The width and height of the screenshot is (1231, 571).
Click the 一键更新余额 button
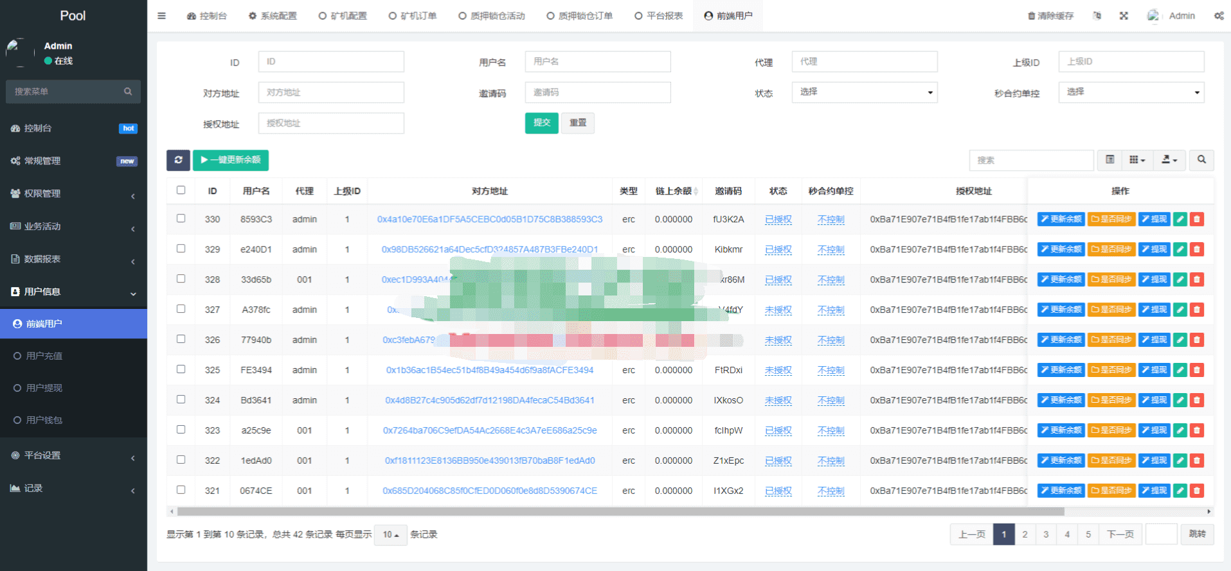(231, 160)
